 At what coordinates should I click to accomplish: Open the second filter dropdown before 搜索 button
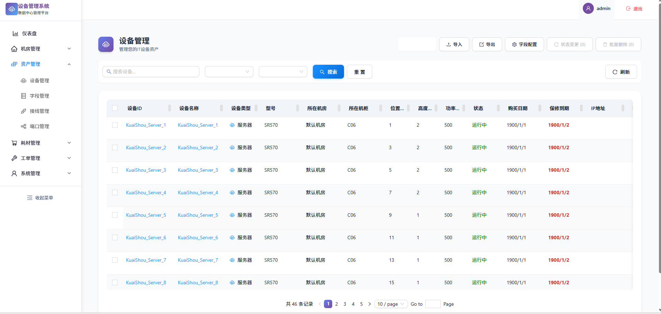pyautogui.click(x=283, y=72)
